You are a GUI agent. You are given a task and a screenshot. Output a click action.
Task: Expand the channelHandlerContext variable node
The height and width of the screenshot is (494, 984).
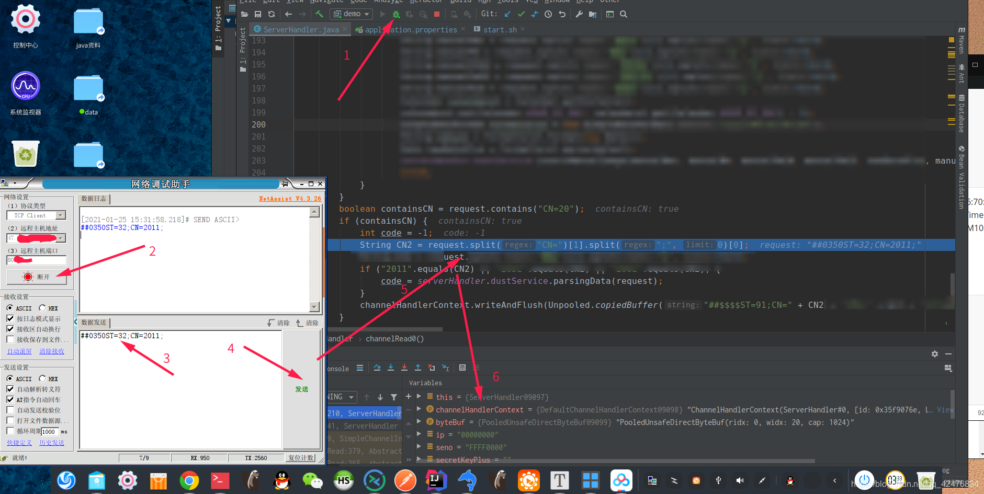419,409
